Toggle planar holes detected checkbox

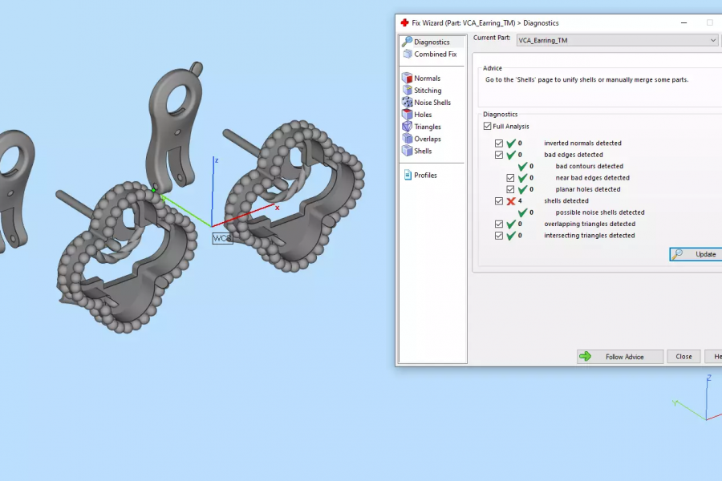coord(510,189)
